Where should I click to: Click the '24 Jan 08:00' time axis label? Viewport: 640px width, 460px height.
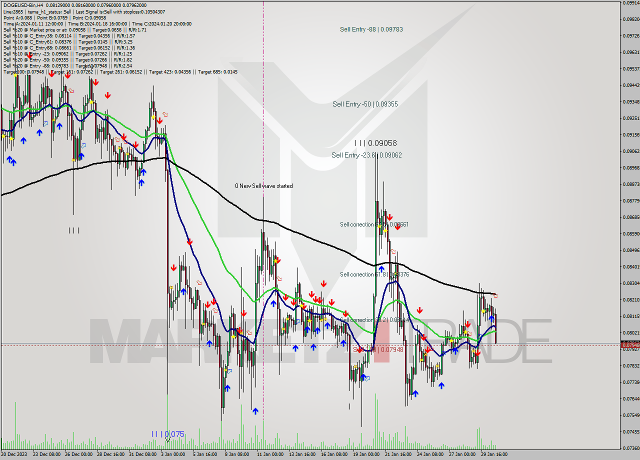tap(429, 454)
